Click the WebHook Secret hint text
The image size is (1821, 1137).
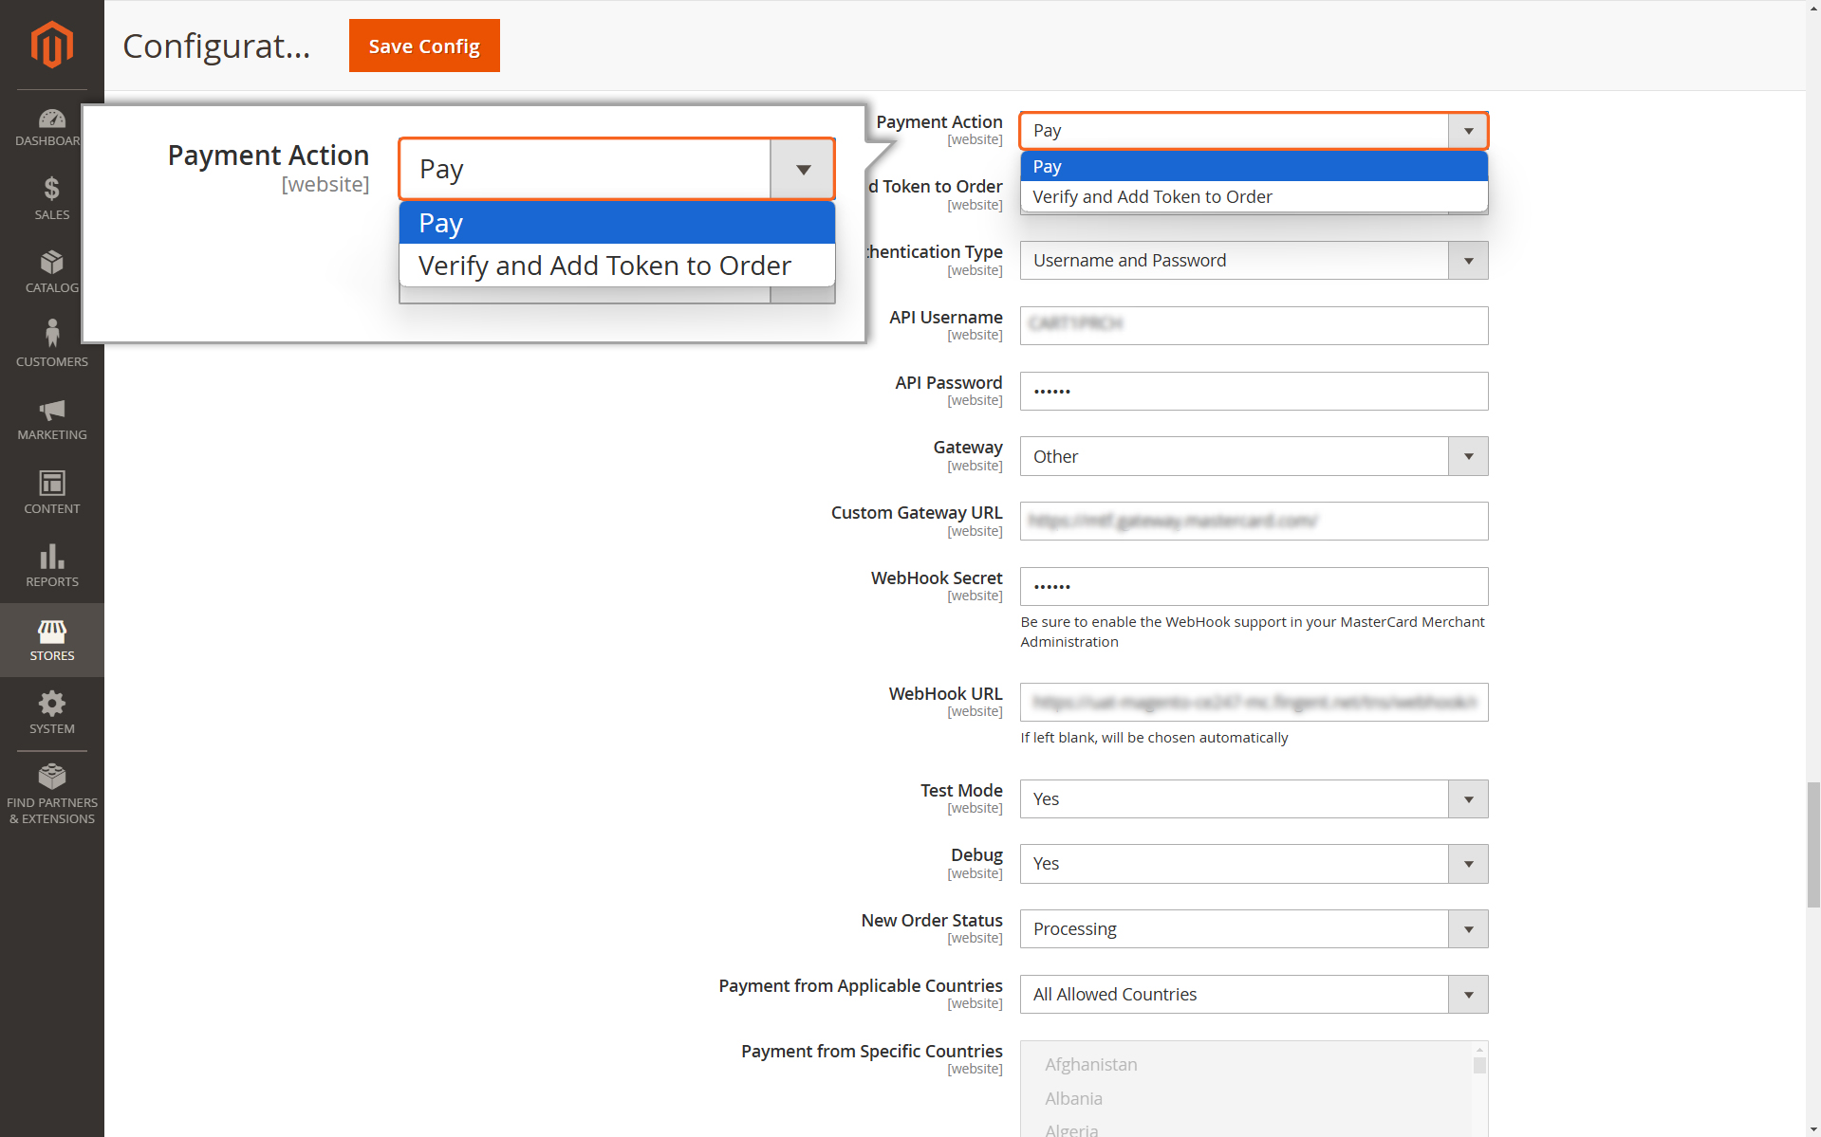pos(1252,632)
